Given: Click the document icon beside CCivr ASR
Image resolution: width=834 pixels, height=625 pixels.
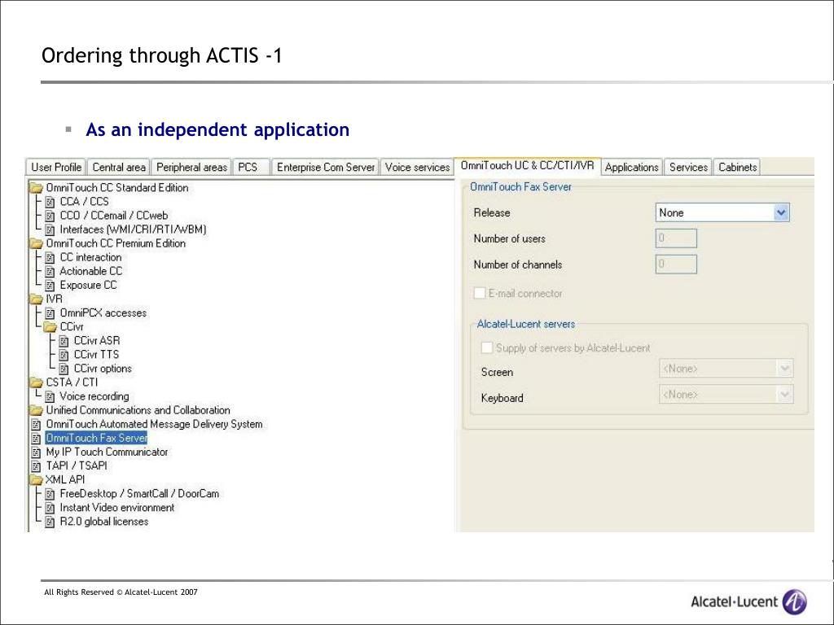Looking at the screenshot, I should click(x=64, y=341).
